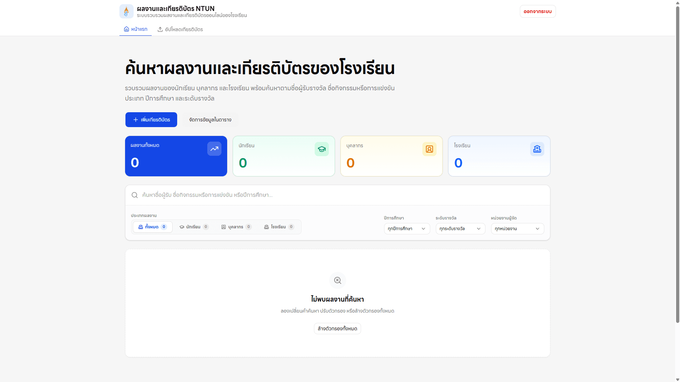Click the ไม่พบผลงานที่ค้นหา message

(337, 299)
